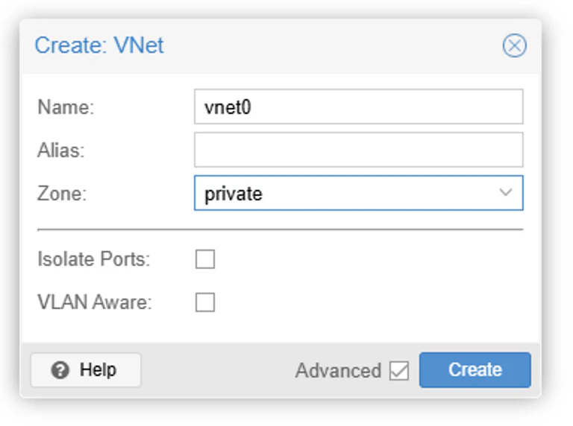Image resolution: width=573 pixels, height=426 pixels.
Task: Click the "Create: VNet" dialog title
Action: pos(99,45)
